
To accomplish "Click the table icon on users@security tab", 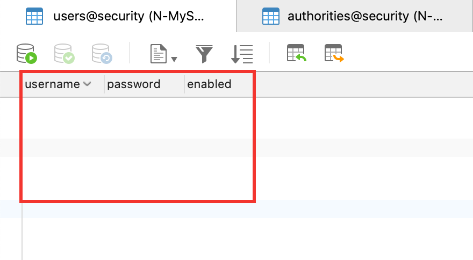I will pos(34,16).
